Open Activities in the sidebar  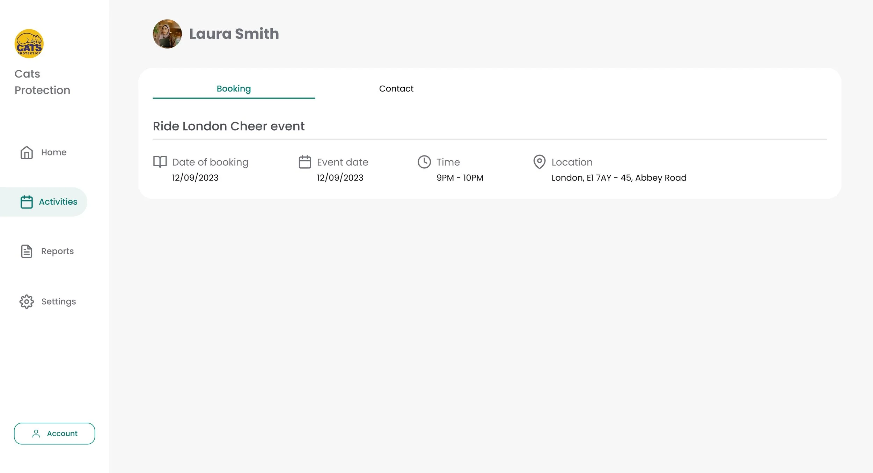44,202
